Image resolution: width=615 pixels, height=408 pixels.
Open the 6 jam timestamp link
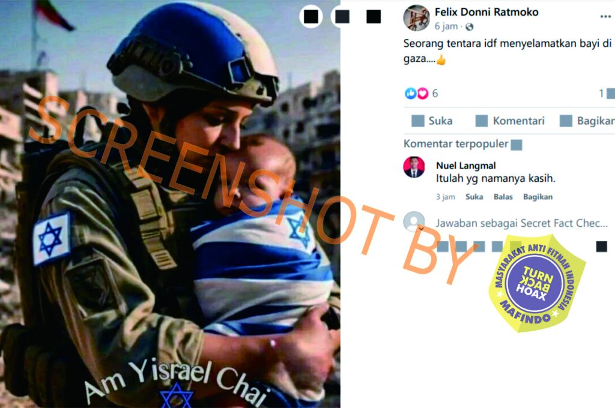click(446, 26)
